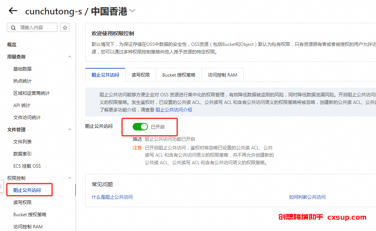This screenshot has height=231, width=376.
Task: Toggle the 阻止公共访问 switch off
Action: pyautogui.click(x=140, y=127)
